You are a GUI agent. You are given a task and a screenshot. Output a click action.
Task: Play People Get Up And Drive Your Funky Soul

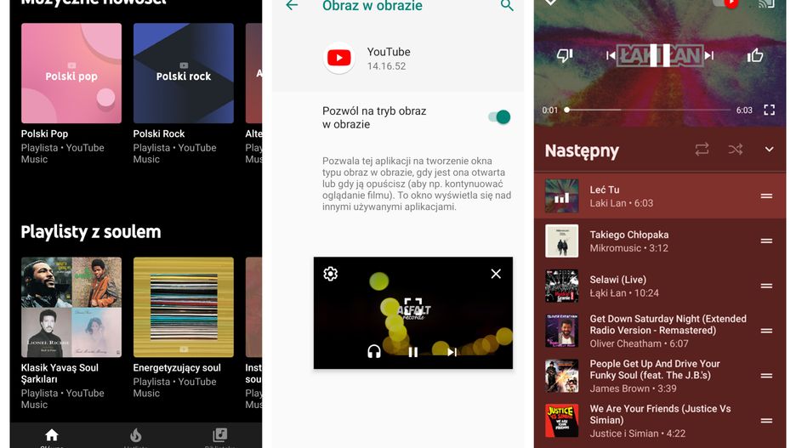tap(660, 376)
